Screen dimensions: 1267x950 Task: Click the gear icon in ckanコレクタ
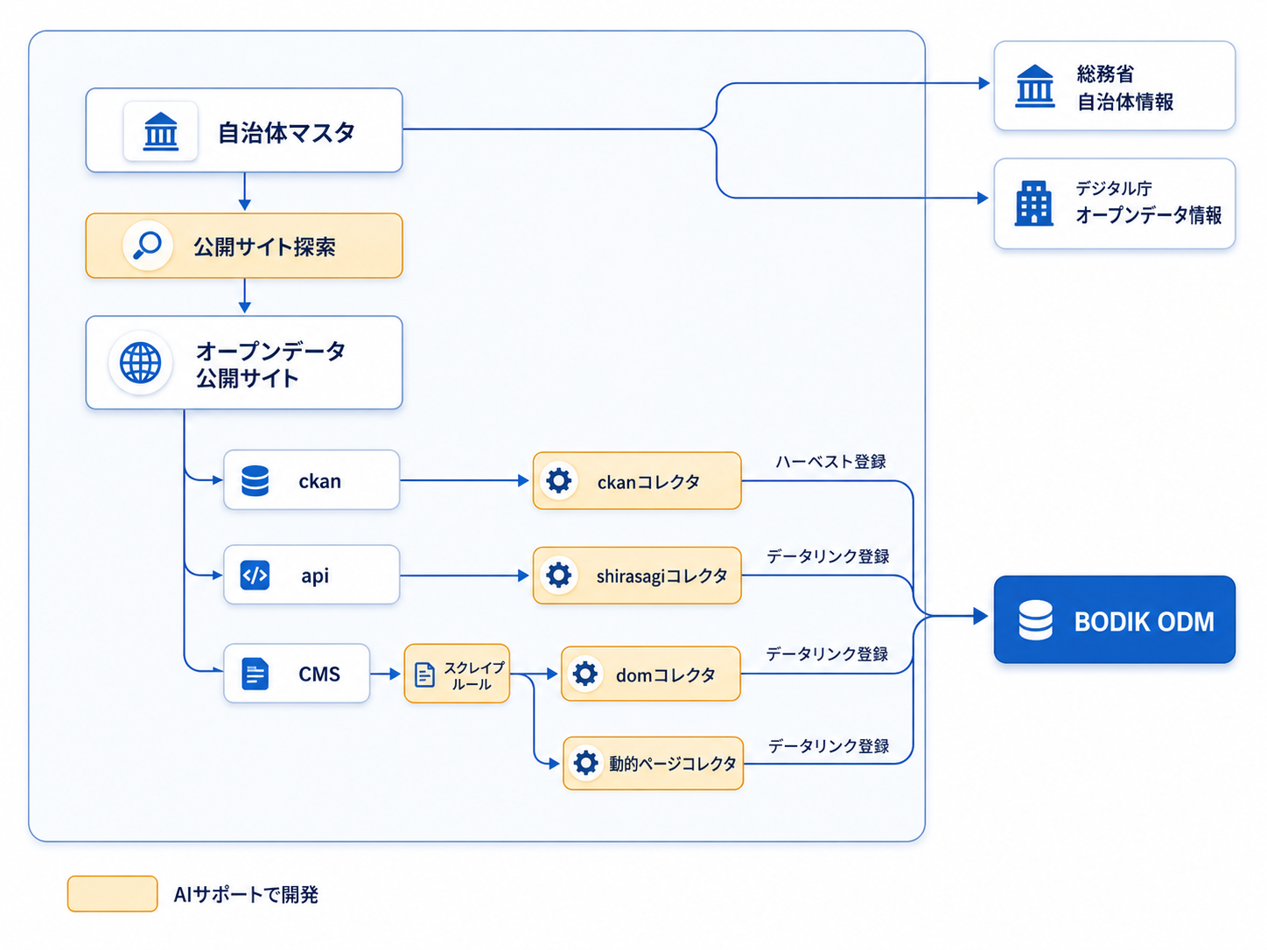point(558,480)
